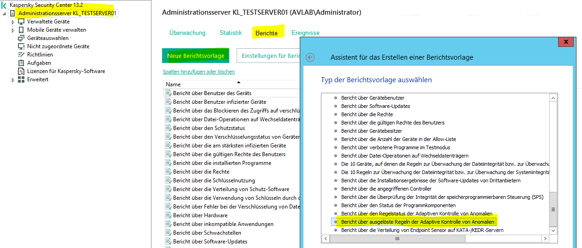582x248 pixels.
Task: Expand the Erweitert tree node
Action: point(13,80)
